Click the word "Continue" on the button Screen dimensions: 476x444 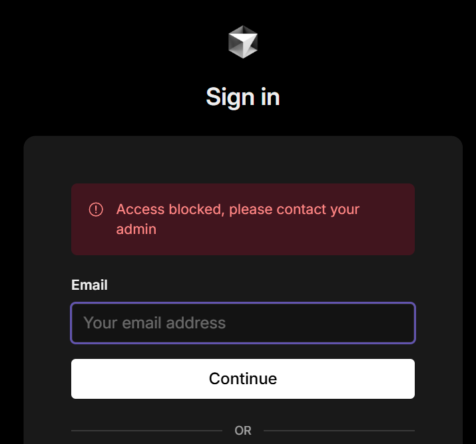pos(242,379)
